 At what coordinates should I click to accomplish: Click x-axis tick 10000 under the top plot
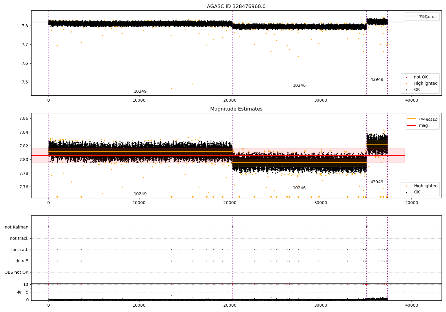[x=139, y=100]
